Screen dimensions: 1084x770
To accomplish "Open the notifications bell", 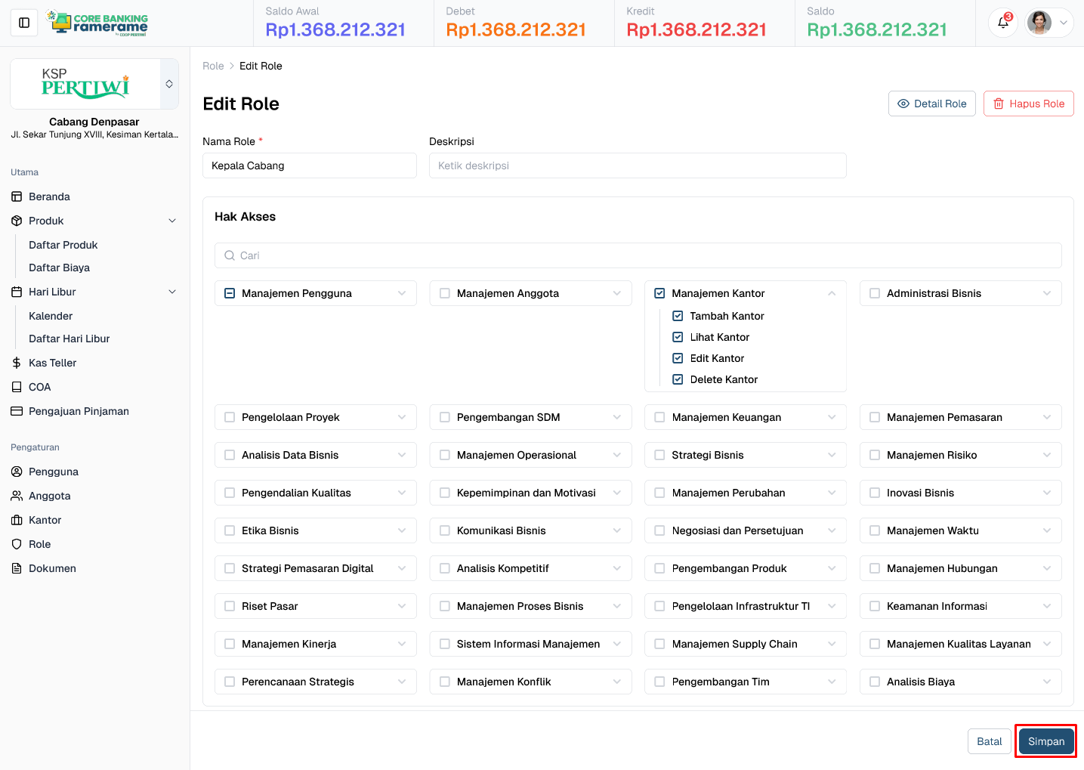I will 1002,23.
